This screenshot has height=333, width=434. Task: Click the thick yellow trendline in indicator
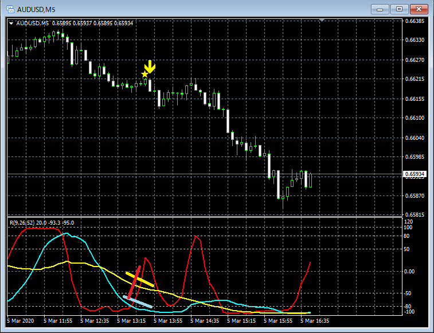pos(139,279)
